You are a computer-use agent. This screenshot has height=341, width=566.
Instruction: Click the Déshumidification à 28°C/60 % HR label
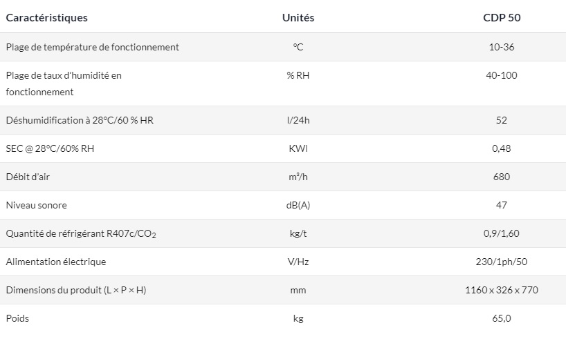point(81,120)
